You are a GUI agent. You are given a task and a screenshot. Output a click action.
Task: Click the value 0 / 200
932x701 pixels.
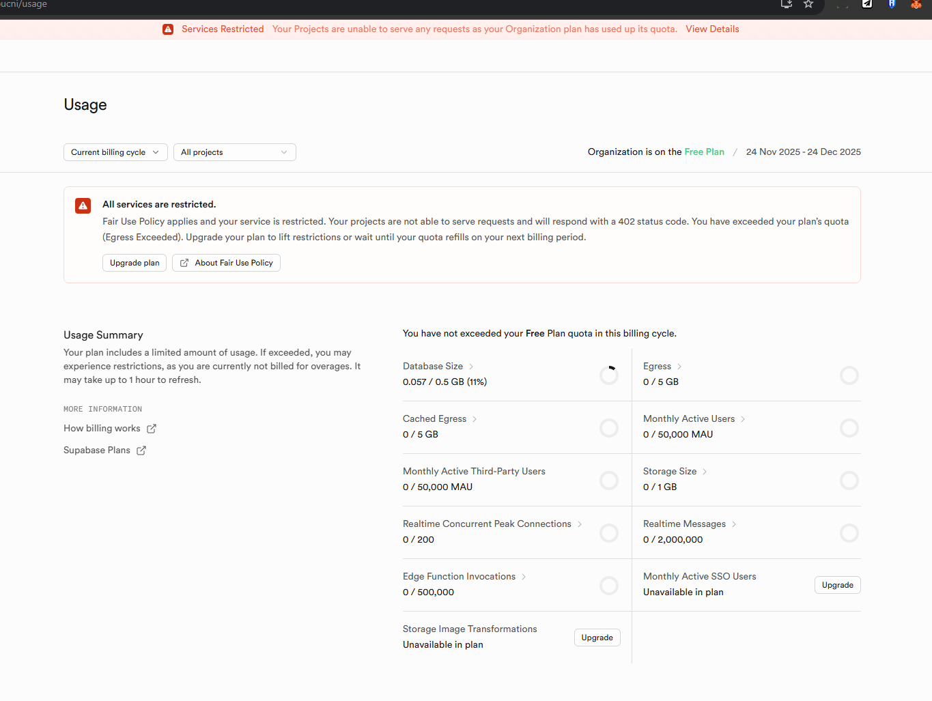coord(419,540)
